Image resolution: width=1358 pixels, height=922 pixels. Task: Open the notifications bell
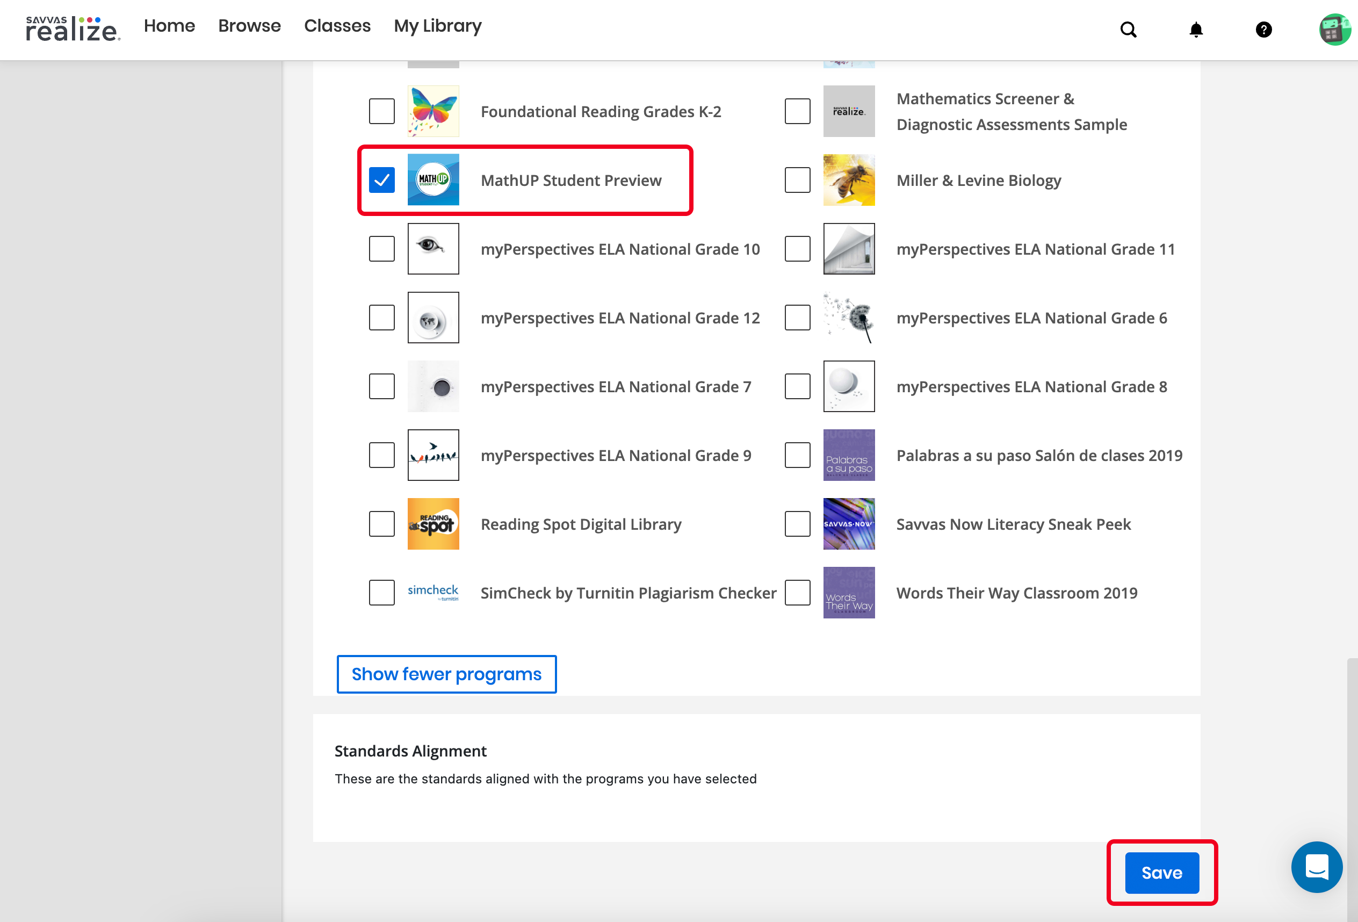pos(1196,29)
